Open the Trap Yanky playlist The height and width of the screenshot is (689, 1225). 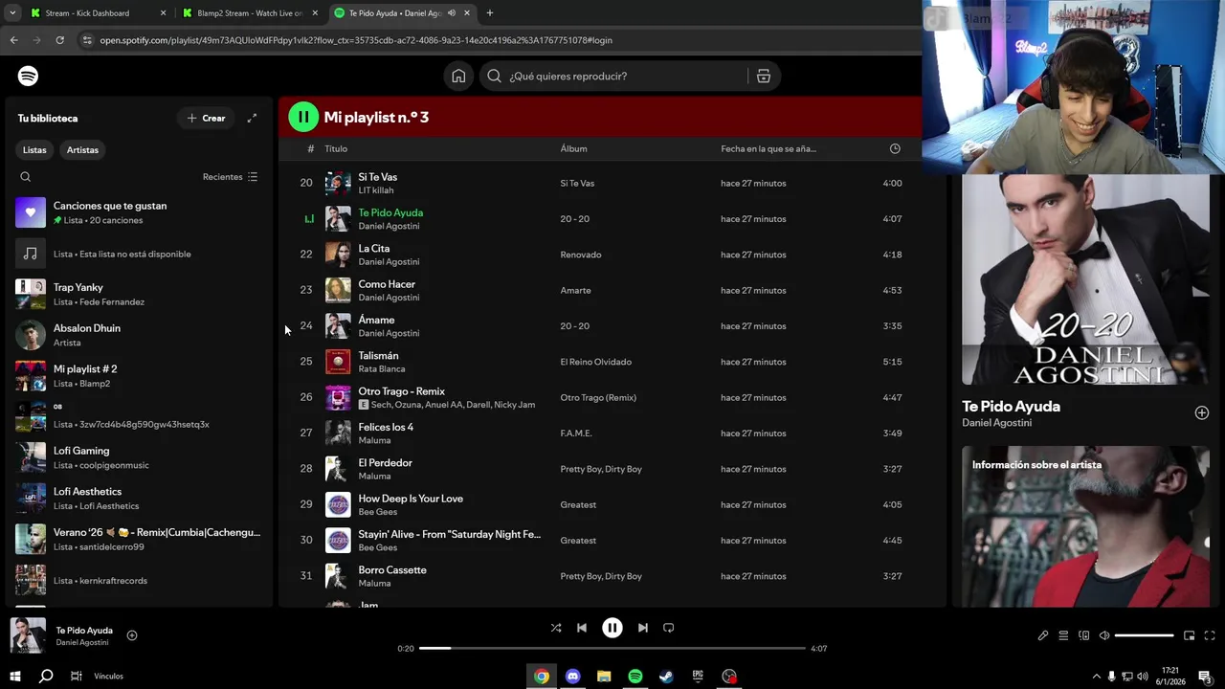coord(139,294)
